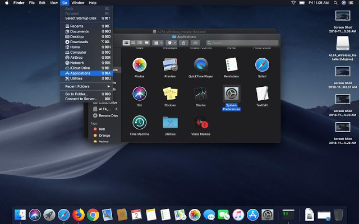The height and width of the screenshot is (224, 359).
Task: Switch Finder to list view
Action: point(132,43)
